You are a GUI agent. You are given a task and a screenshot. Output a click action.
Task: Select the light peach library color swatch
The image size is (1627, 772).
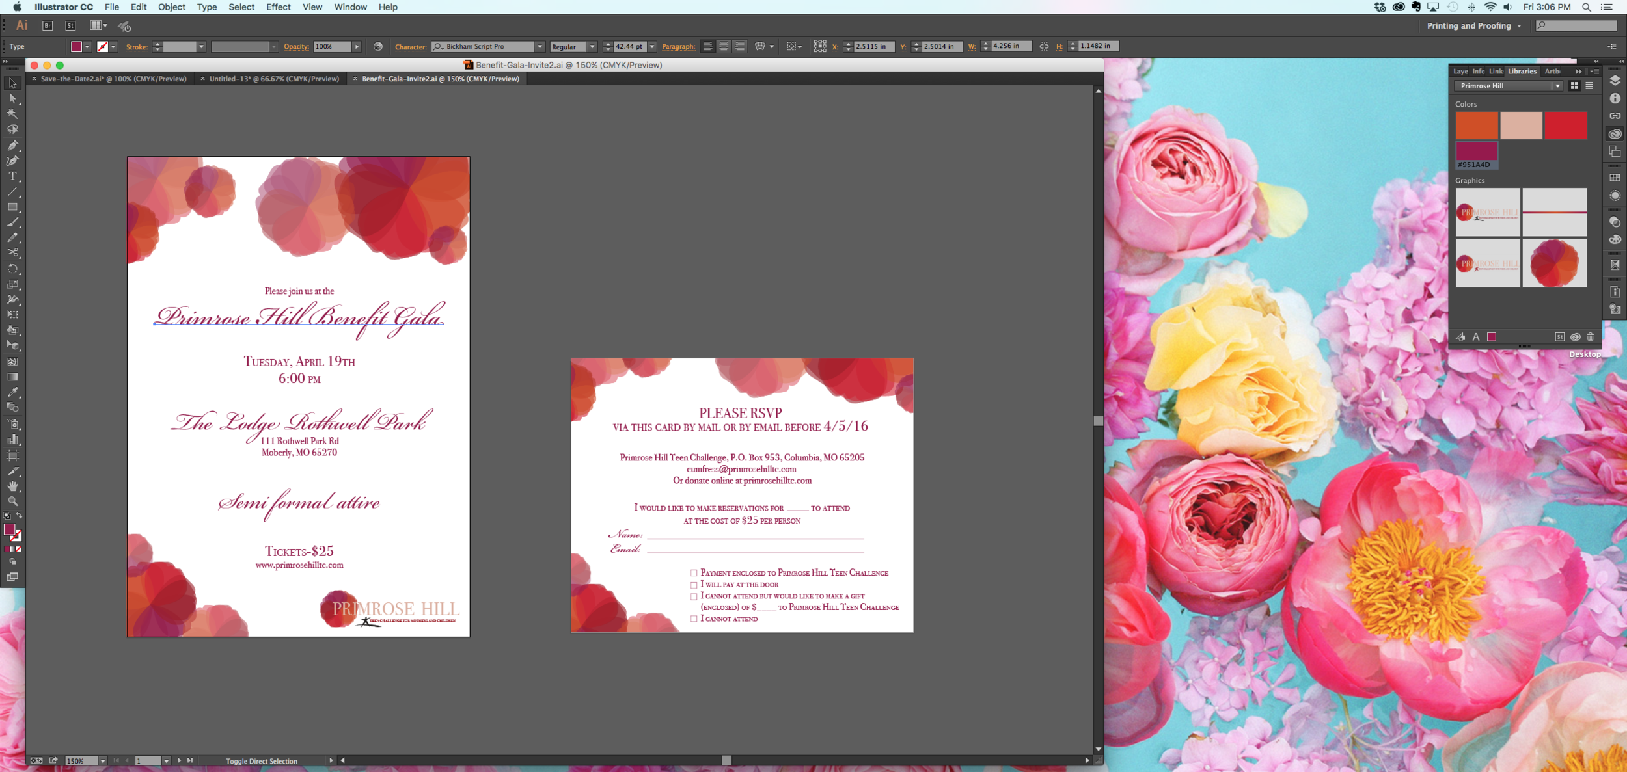point(1521,126)
